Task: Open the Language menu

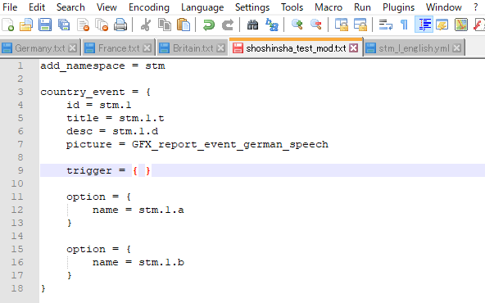Action: [202, 7]
